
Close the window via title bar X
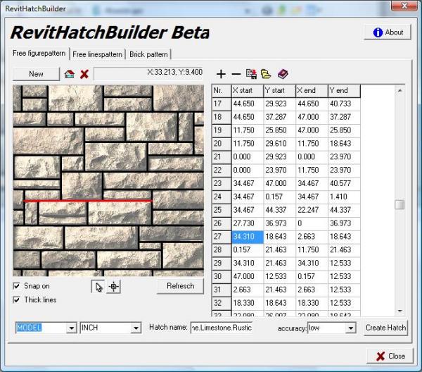(x=404, y=6)
